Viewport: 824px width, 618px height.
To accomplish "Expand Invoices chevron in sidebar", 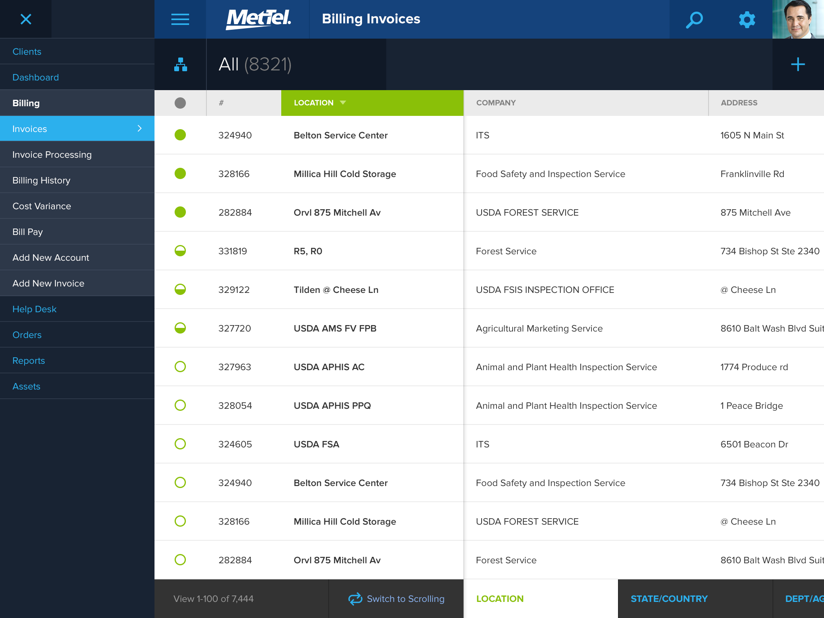I will (x=140, y=128).
